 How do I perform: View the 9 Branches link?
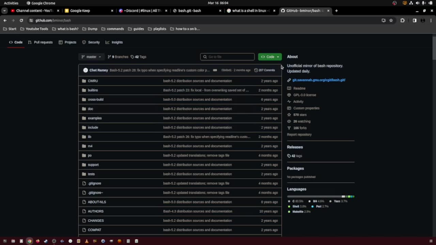coord(118,57)
